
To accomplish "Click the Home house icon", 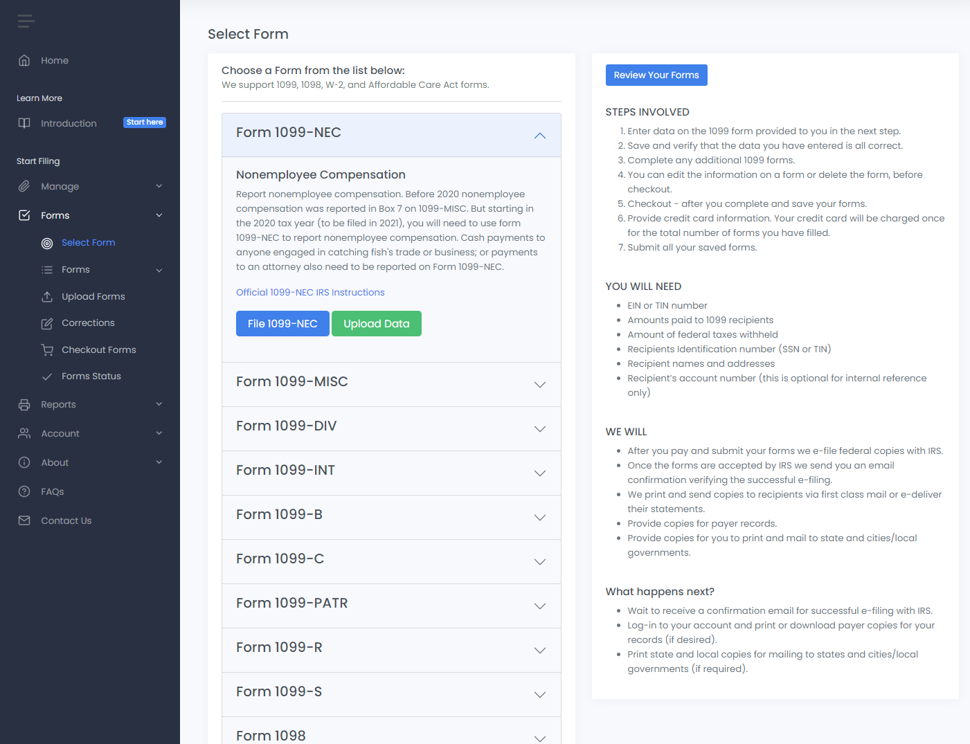I will [24, 61].
